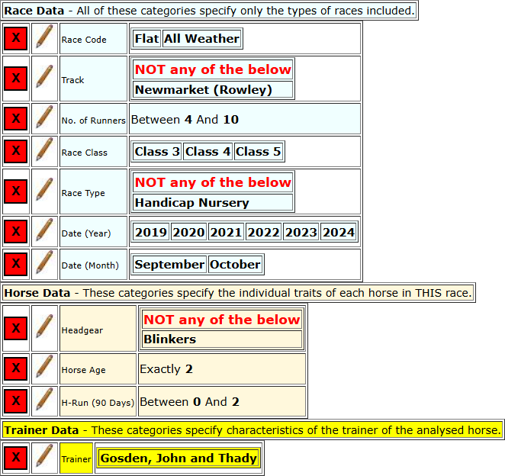505x476 pixels.
Task: Remove the Race Class filter red X
Action: pos(16,151)
